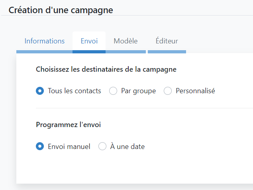Go to the Éditeur tab
This screenshot has height=190, width=253.
167,41
